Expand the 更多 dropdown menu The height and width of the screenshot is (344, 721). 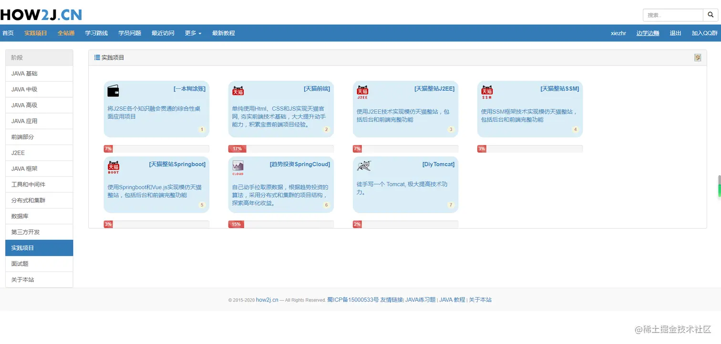pos(193,33)
